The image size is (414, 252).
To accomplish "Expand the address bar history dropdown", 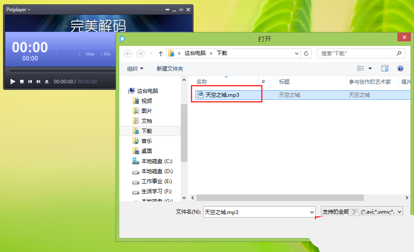I will (x=297, y=54).
